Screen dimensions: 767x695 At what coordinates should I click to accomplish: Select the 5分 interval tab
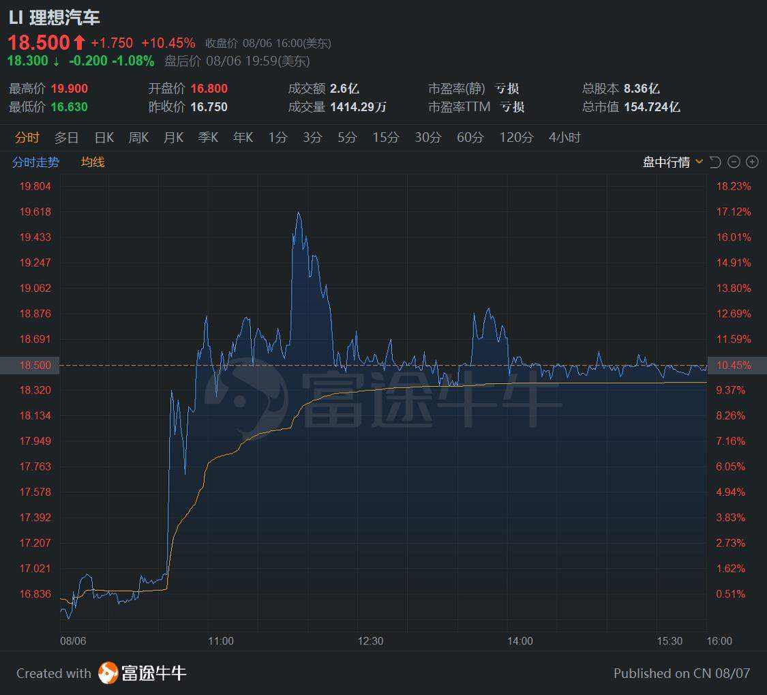(x=347, y=138)
